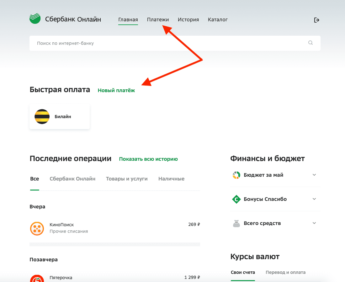Click the Новый платёж link
This screenshot has width=345, height=282.
[x=116, y=90]
